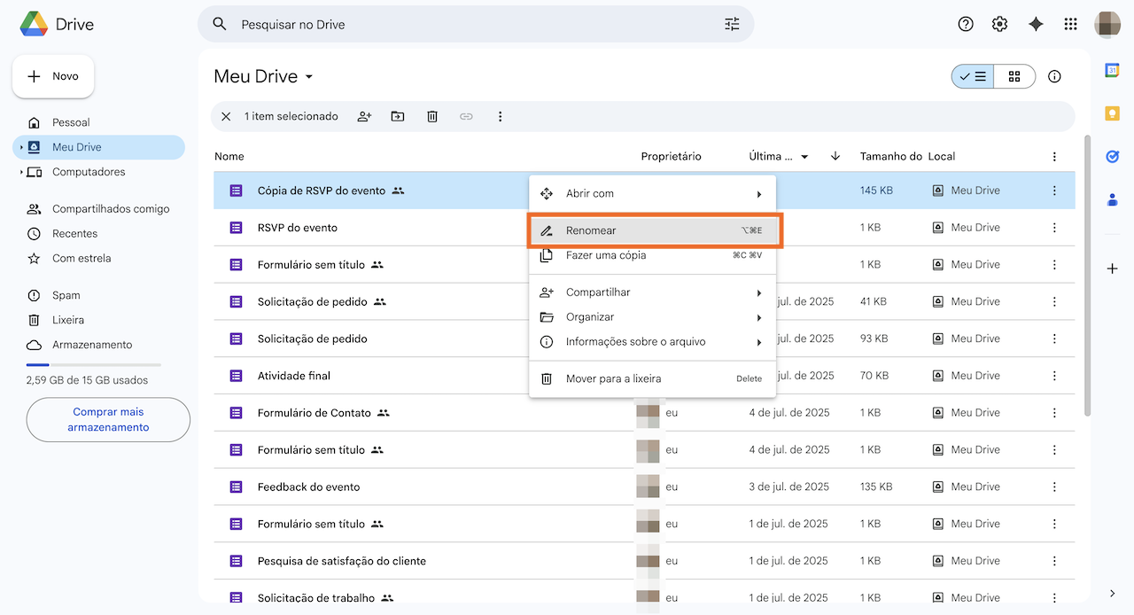The width and height of the screenshot is (1134, 615).
Task: Open Google Keep in side panel
Action: 1113,113
